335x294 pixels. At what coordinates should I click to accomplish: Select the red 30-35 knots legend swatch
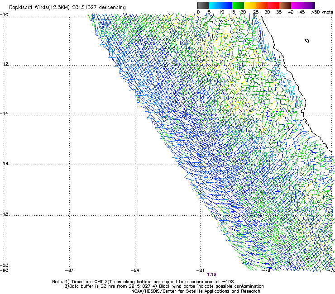273,5
